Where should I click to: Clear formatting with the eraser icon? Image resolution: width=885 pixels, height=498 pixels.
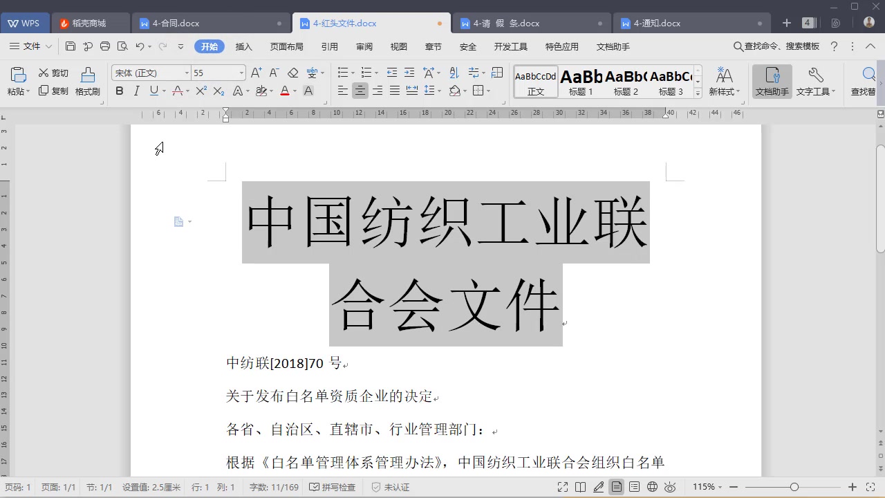[292, 73]
